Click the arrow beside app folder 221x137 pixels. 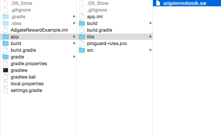click(x=74, y=36)
